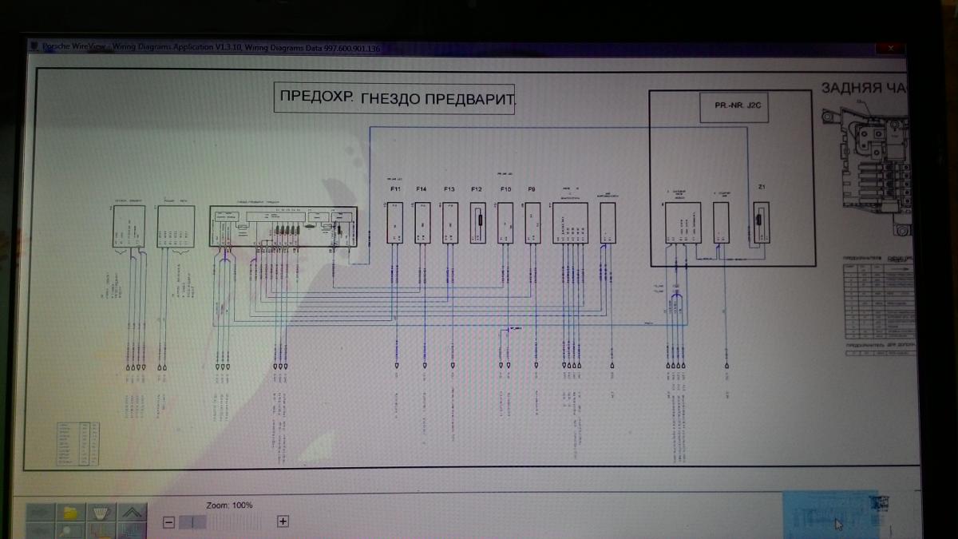Click the zoom slider handle
This screenshot has height=539, width=958.
(x=192, y=521)
